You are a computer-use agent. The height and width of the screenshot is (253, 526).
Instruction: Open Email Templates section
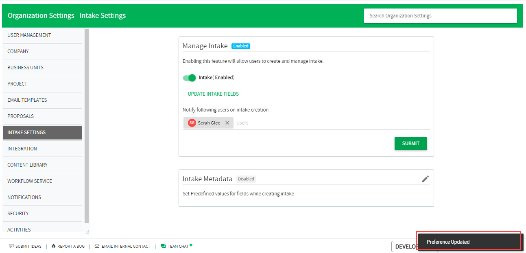[x=42, y=100]
